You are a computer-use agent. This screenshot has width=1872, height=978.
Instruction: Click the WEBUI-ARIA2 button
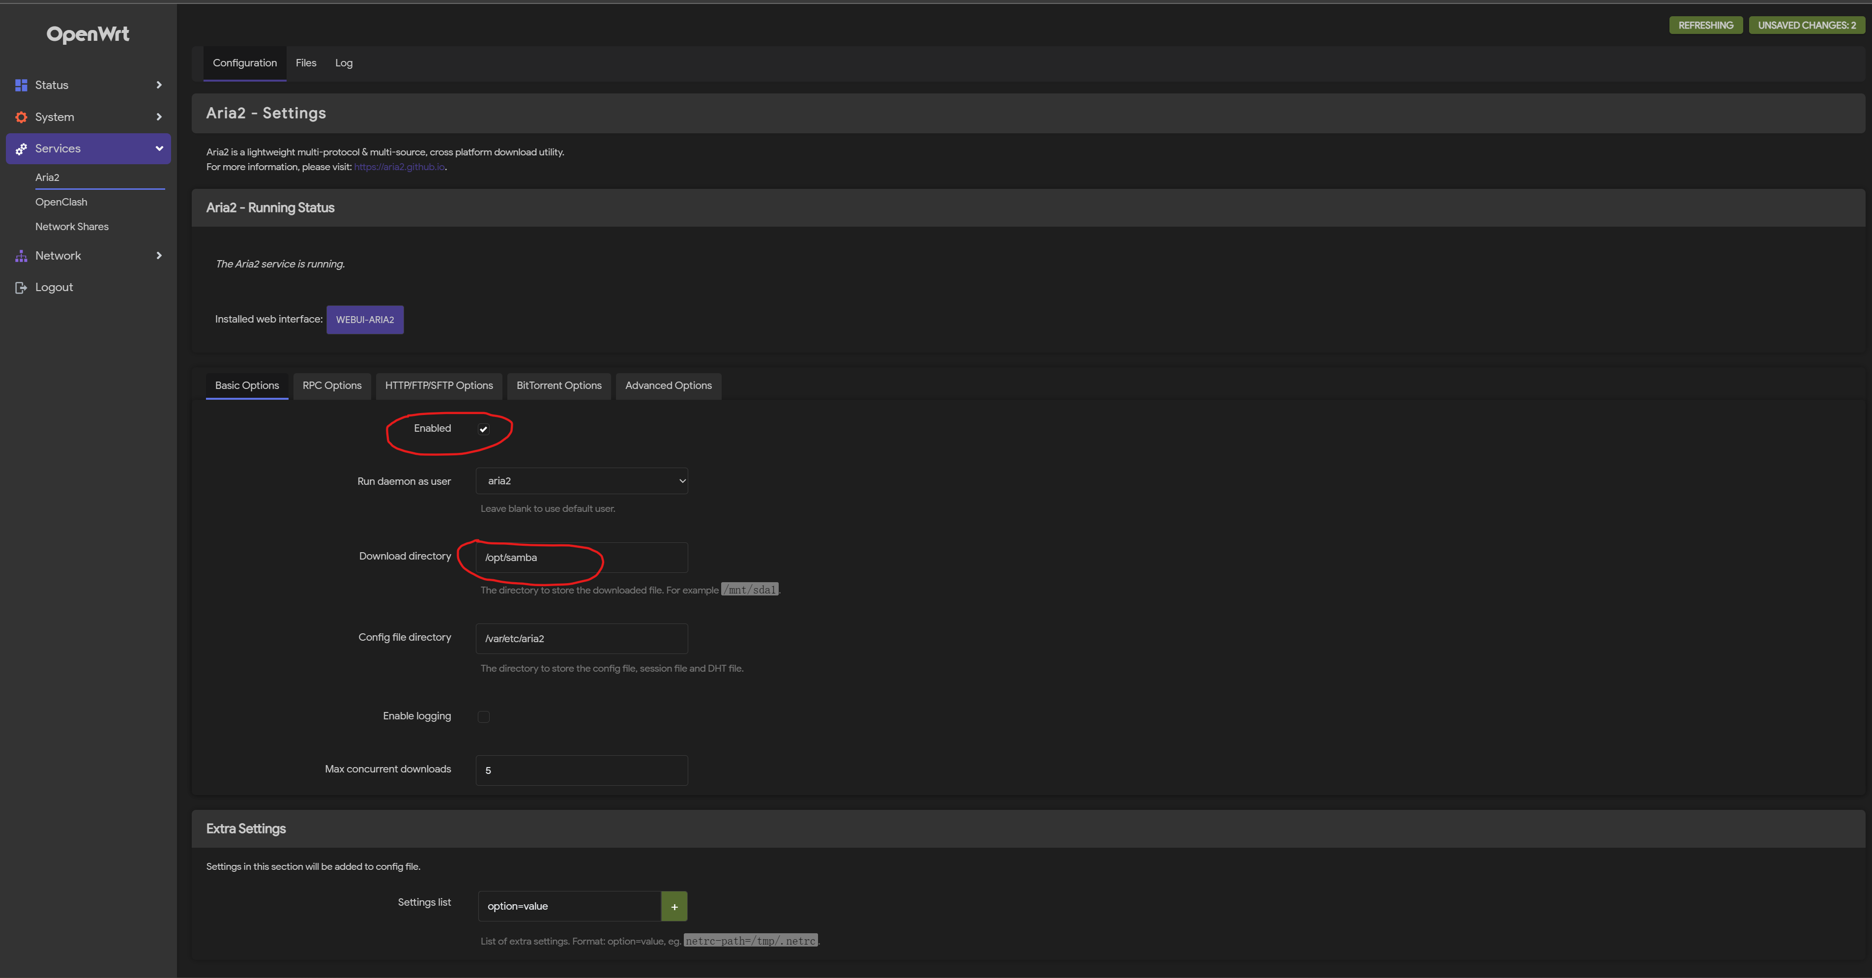(x=365, y=320)
